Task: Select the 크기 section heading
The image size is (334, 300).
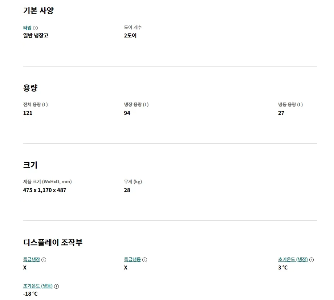Action: tap(30, 165)
